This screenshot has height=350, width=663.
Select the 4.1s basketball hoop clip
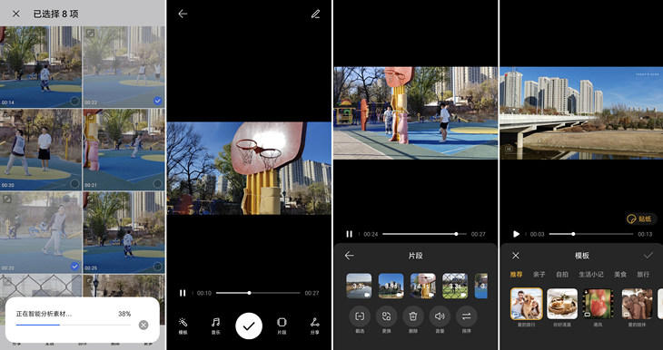(423, 286)
